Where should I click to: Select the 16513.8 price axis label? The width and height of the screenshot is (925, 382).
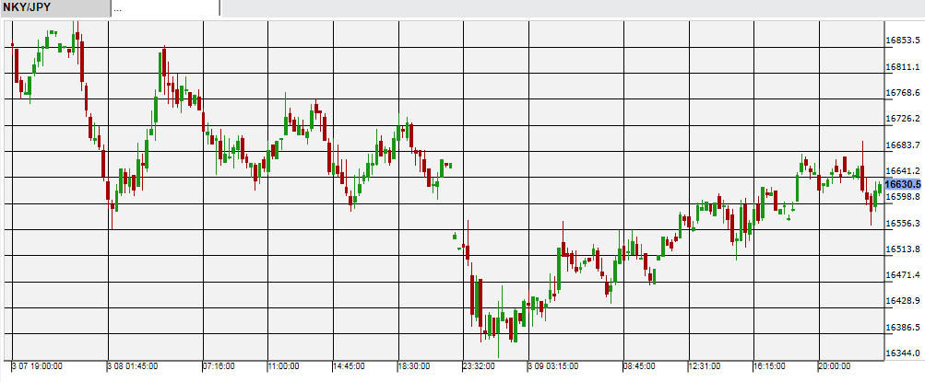pos(903,249)
